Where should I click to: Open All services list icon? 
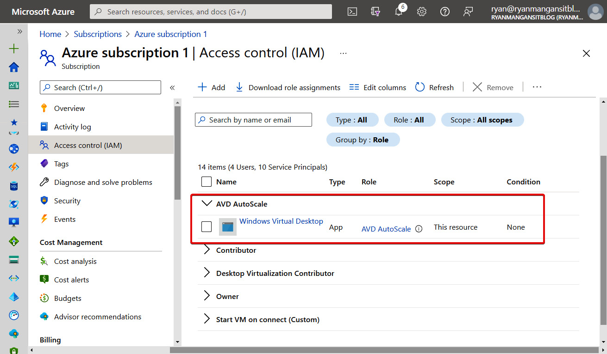pos(14,104)
